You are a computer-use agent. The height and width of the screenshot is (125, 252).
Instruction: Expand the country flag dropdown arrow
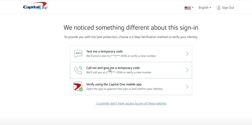(193, 7)
